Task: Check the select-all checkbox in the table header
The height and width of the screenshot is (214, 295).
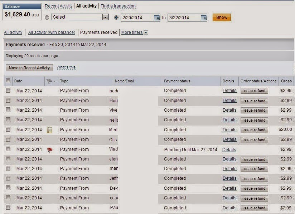Action: point(8,81)
